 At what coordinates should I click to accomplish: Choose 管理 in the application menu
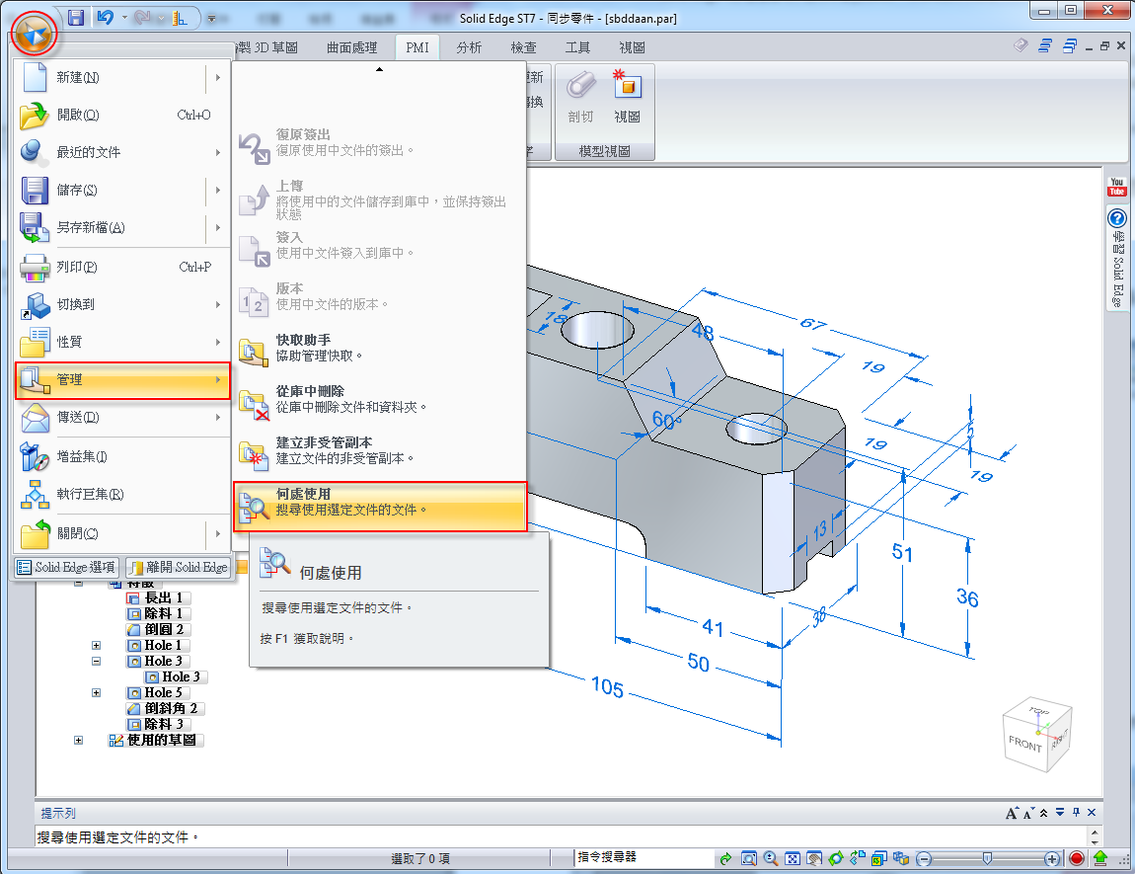122,380
